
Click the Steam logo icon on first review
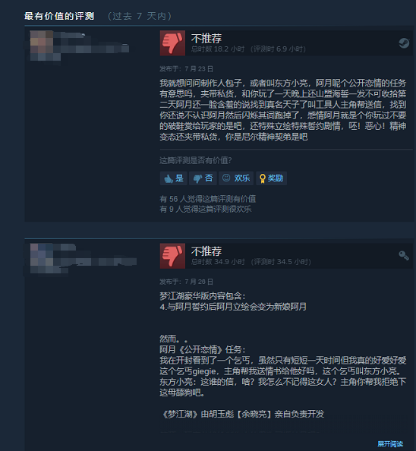(x=404, y=43)
